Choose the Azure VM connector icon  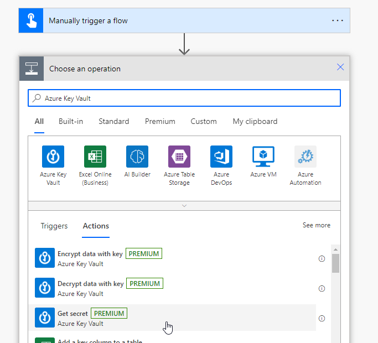tap(263, 157)
